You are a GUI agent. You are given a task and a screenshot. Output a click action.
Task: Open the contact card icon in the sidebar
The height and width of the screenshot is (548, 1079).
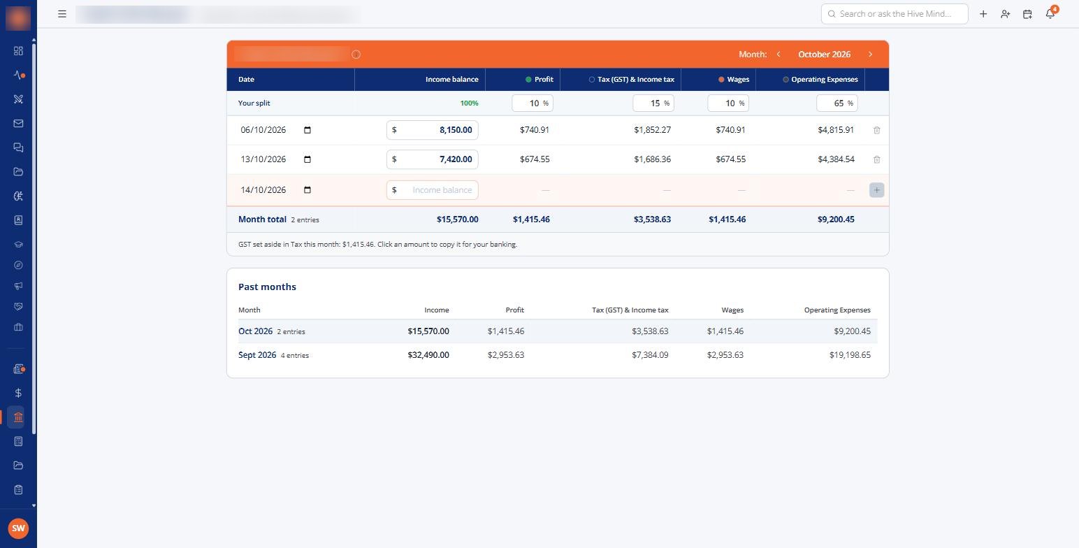[18, 220]
